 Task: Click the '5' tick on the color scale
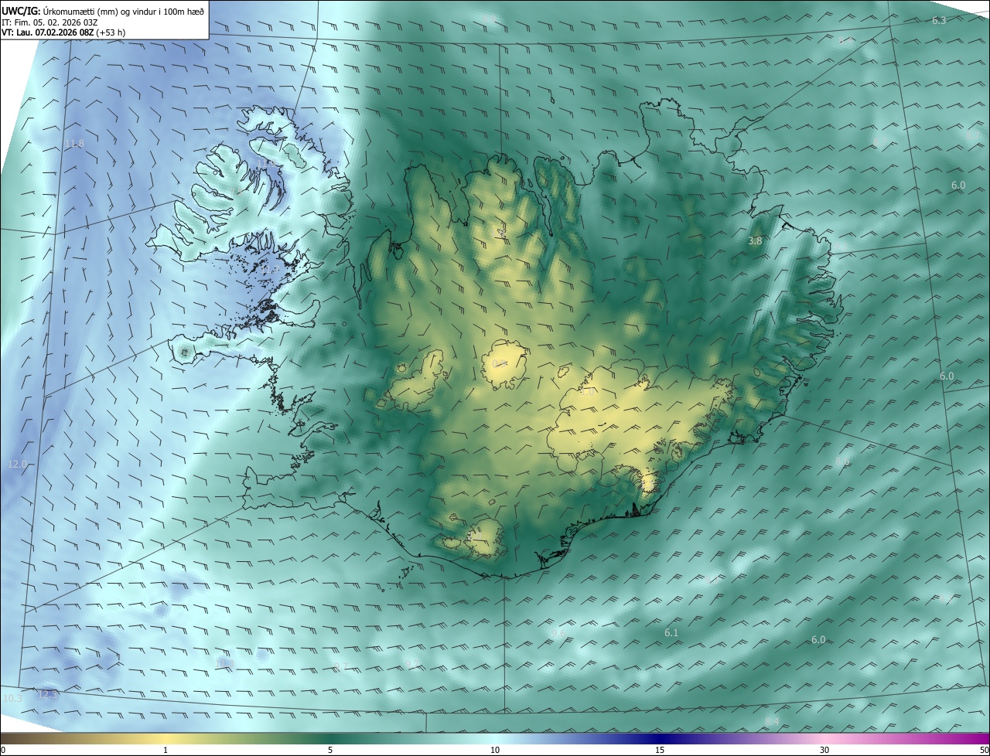click(x=330, y=750)
